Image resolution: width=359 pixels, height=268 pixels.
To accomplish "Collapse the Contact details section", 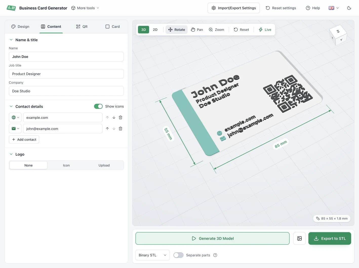I will point(26,106).
